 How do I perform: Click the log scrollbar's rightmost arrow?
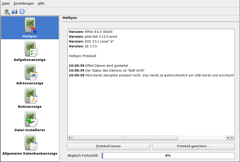232,138
